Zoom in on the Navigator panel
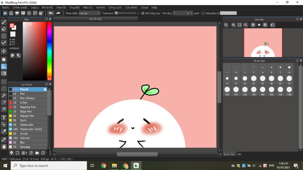 (x=233, y=25)
